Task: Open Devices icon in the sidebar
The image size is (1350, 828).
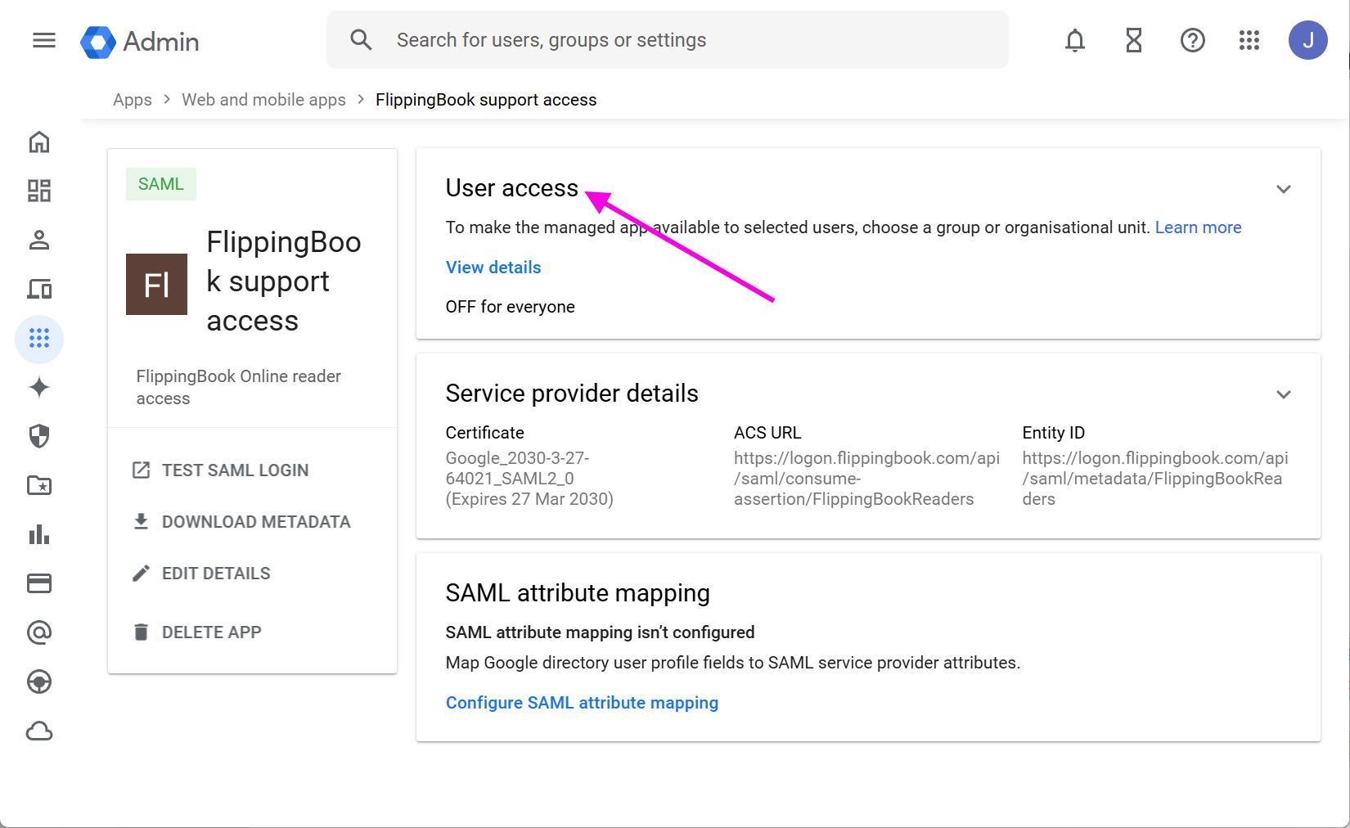Action: 39,289
